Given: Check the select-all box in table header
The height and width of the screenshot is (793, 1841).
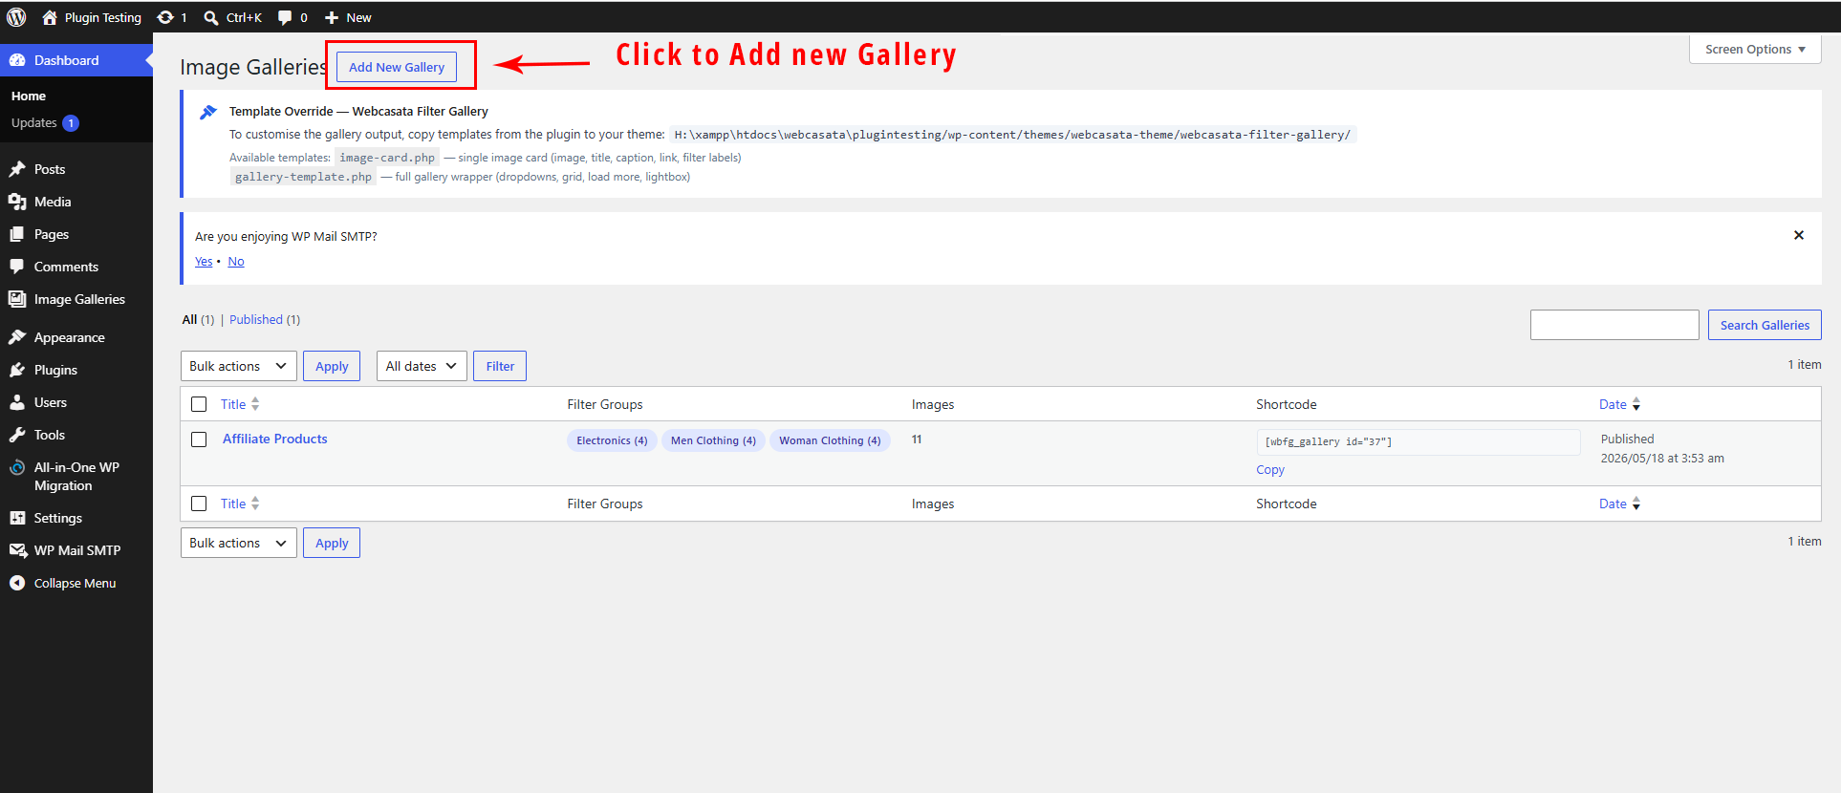Looking at the screenshot, I should [199, 404].
